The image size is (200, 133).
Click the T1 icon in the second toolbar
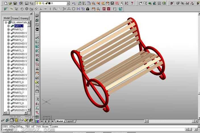click(x=11, y=9)
